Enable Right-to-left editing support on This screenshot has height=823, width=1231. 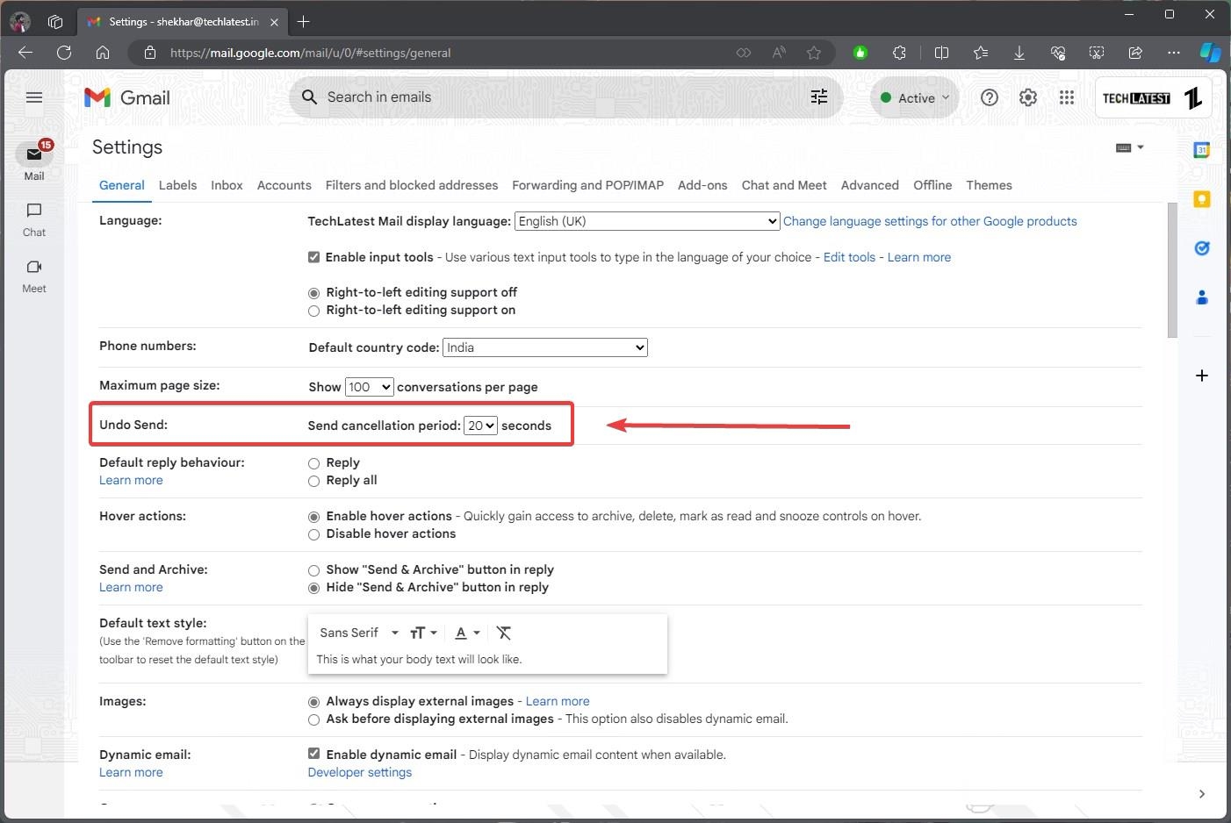(313, 311)
